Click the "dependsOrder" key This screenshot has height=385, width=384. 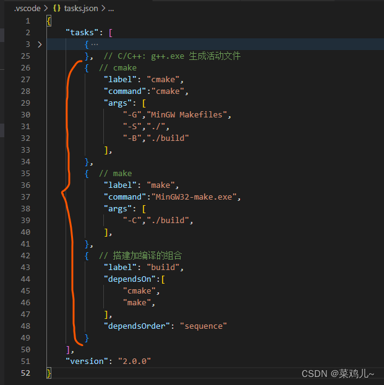137,326
